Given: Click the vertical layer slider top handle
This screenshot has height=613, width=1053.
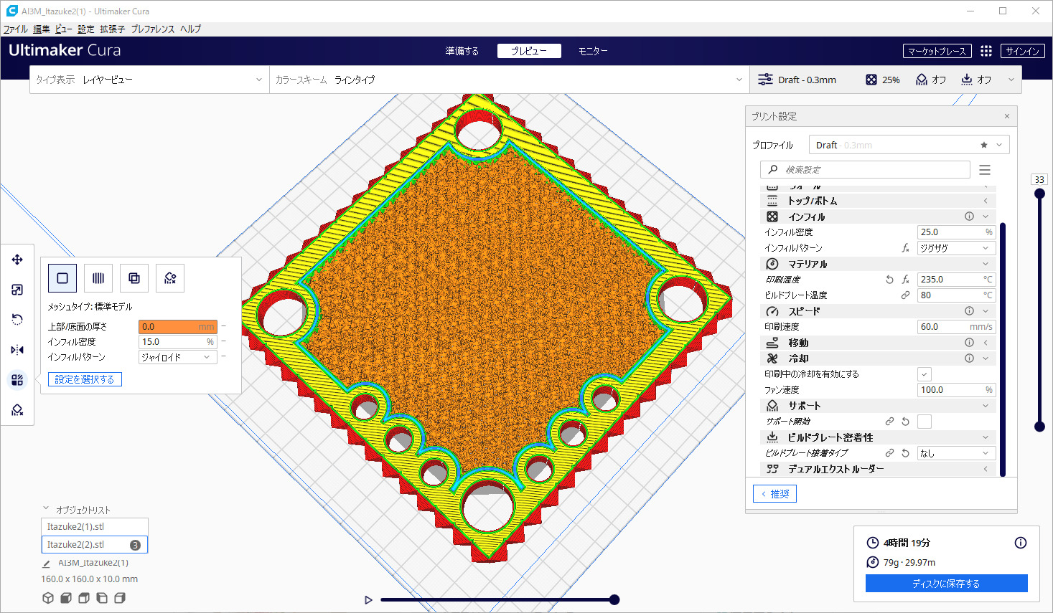Looking at the screenshot, I should [x=1039, y=194].
